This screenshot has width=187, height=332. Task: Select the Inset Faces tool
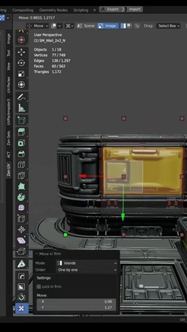[21, 143]
